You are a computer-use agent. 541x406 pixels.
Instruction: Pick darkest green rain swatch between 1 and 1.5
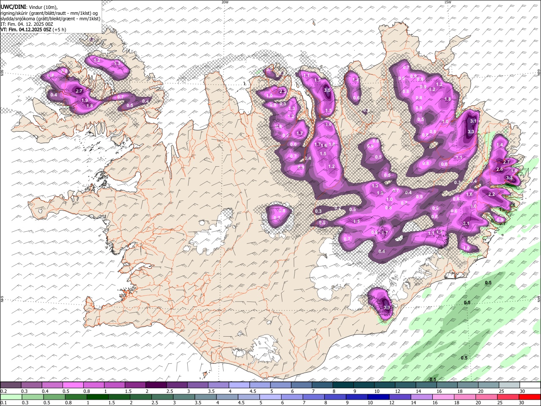tap(97, 397)
